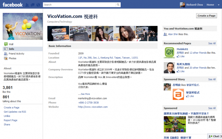Click Get Updates via RSS
This screenshot has height=139, width=222.
click(x=15, y=112)
